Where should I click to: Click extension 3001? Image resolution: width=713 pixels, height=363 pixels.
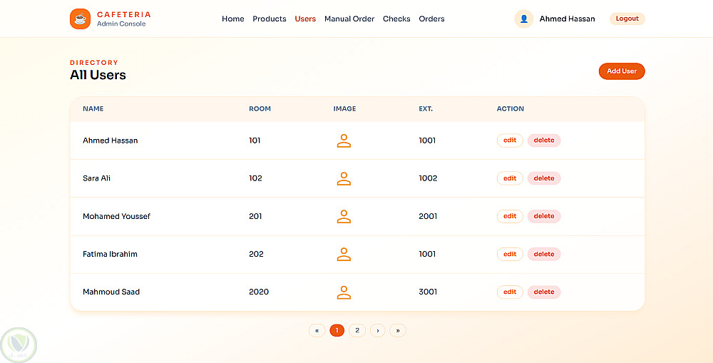tap(428, 292)
